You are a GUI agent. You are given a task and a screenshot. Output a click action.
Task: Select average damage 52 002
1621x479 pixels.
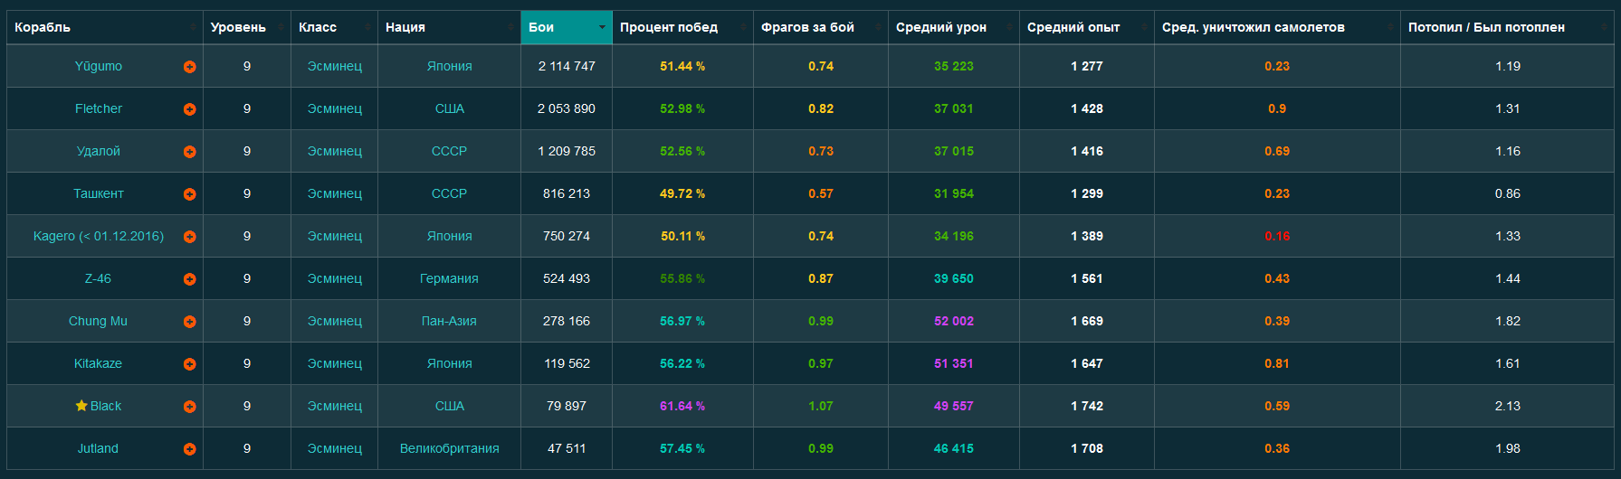point(954,321)
